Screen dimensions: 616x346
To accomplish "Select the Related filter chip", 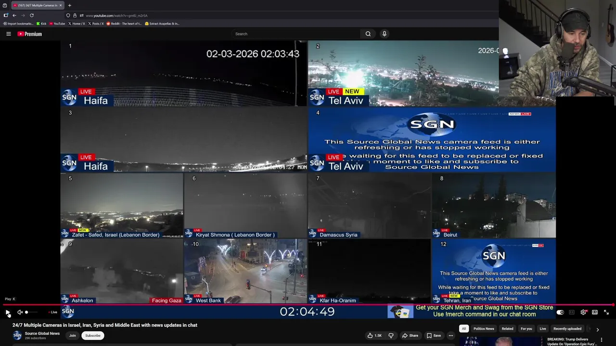I will coord(507,329).
